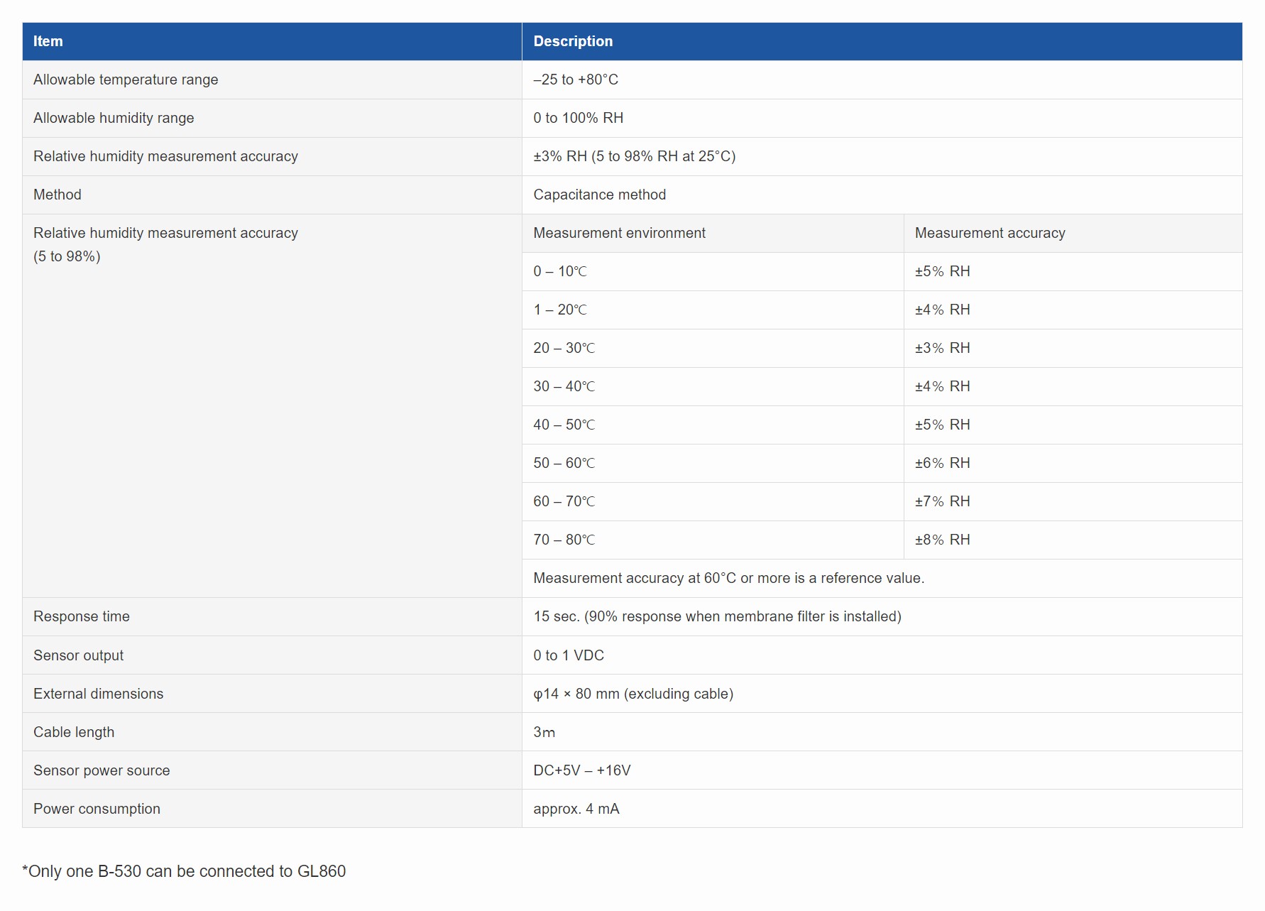1265x911 pixels.
Task: Click the "Item" column header
Action: pos(272,41)
